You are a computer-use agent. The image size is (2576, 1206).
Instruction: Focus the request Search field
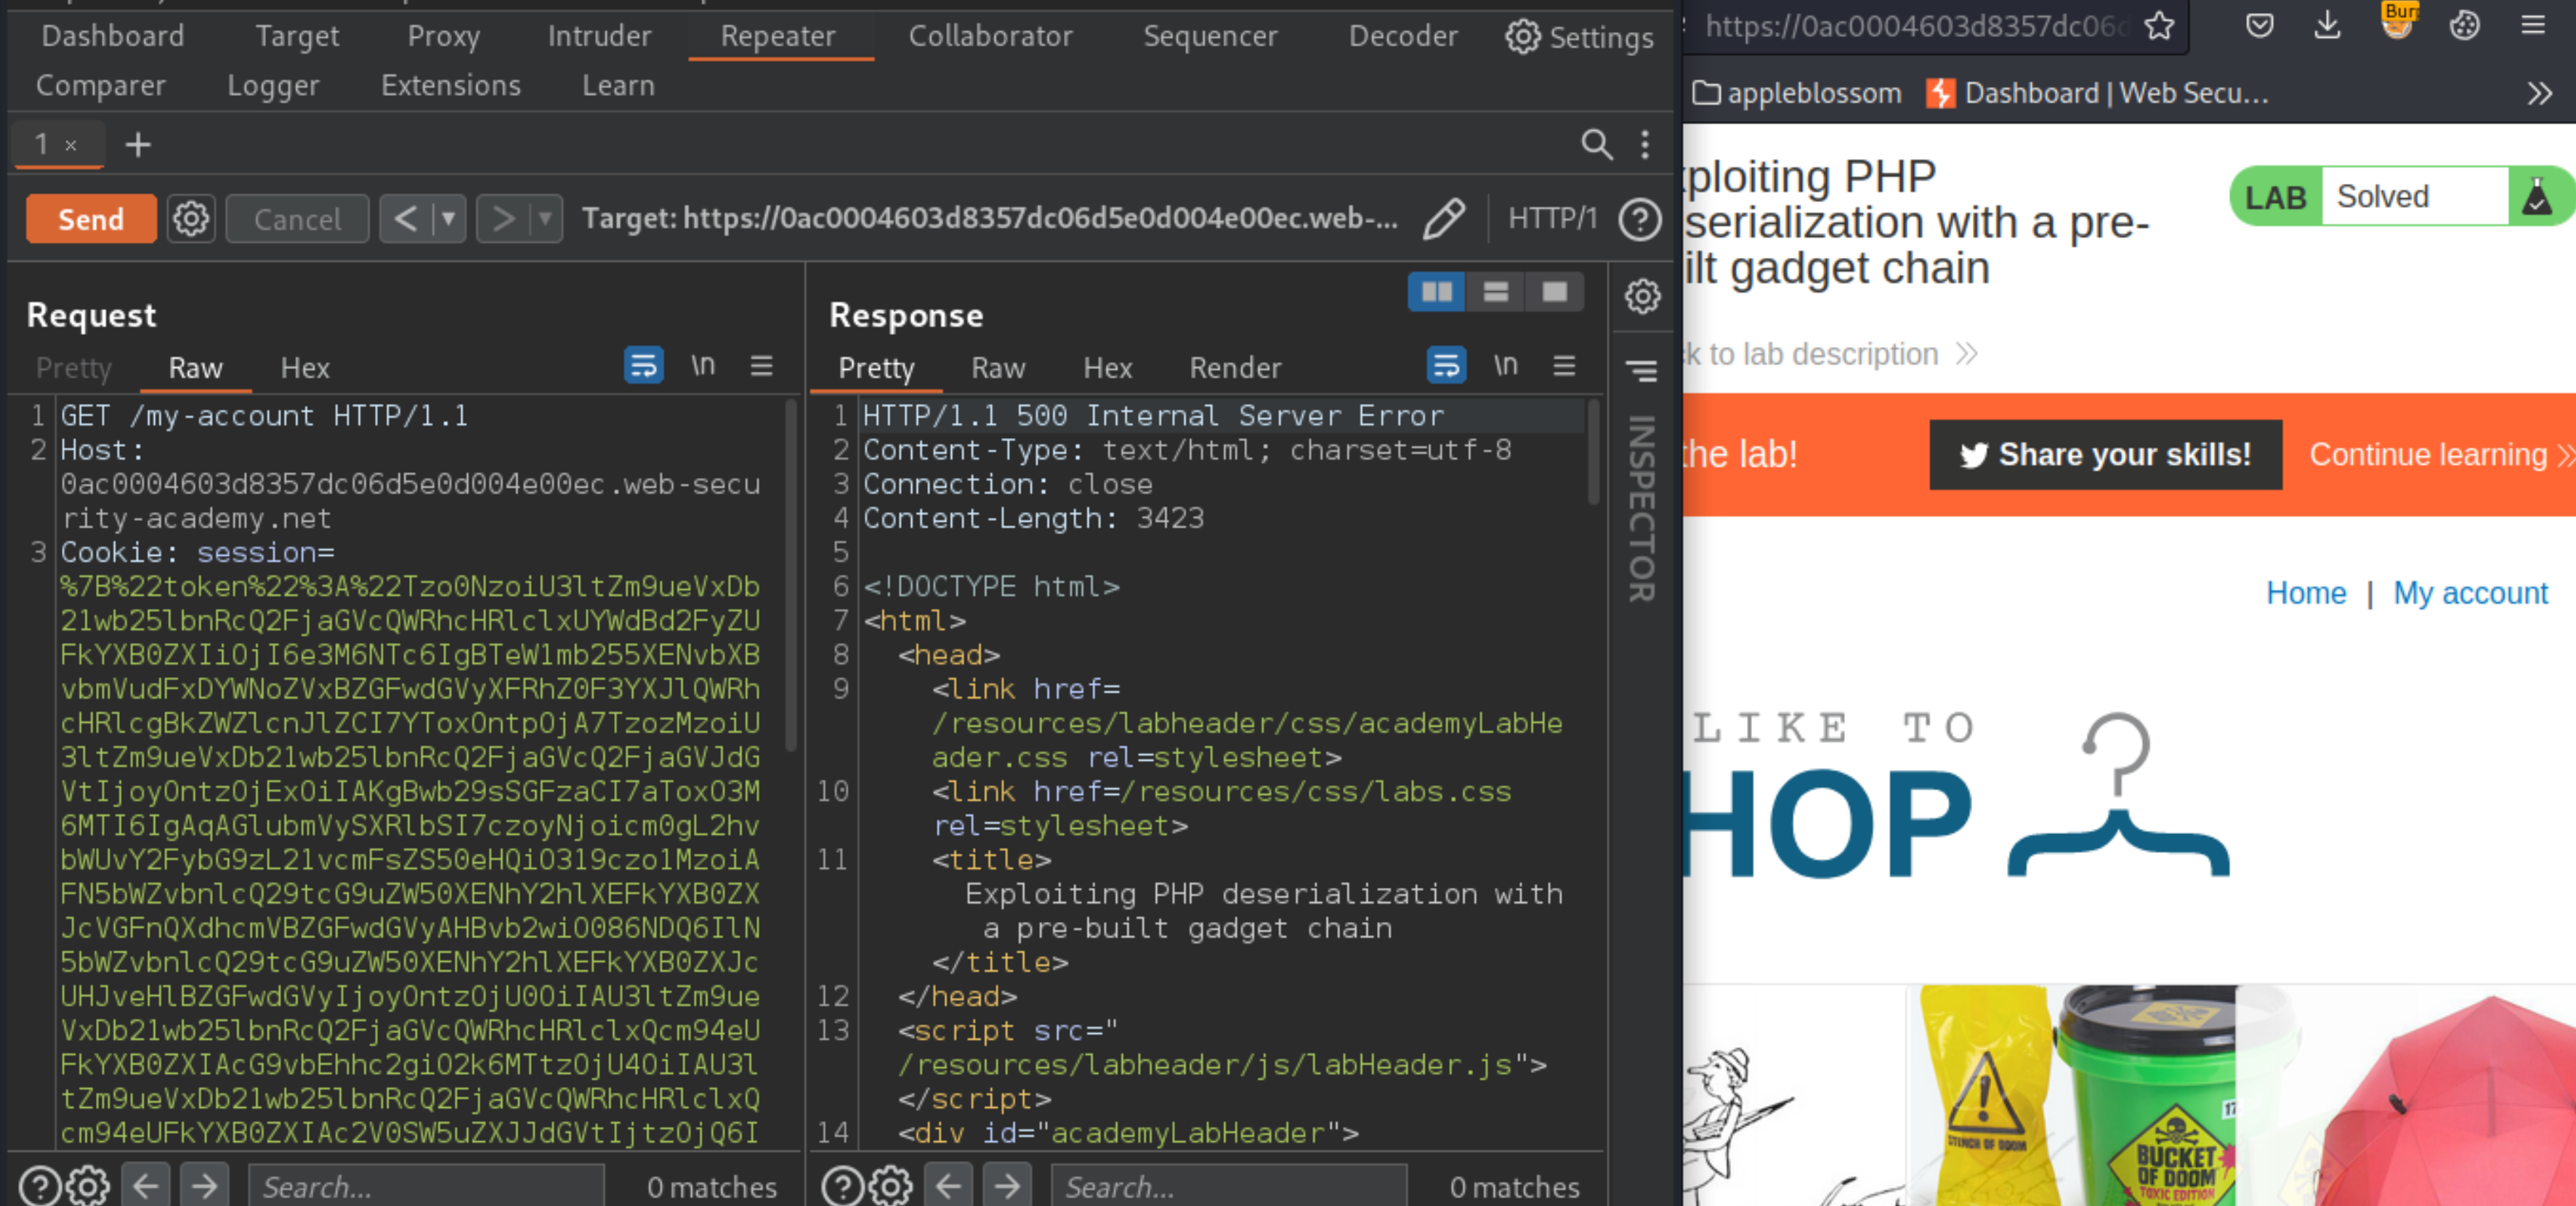[427, 1186]
